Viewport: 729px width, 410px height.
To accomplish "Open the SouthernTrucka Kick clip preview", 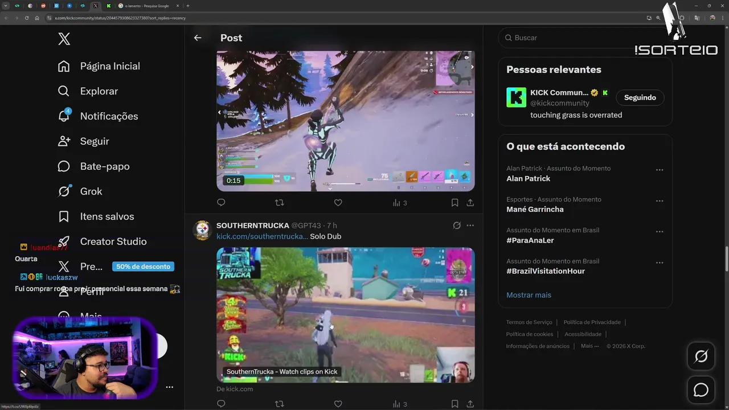I will (x=345, y=315).
